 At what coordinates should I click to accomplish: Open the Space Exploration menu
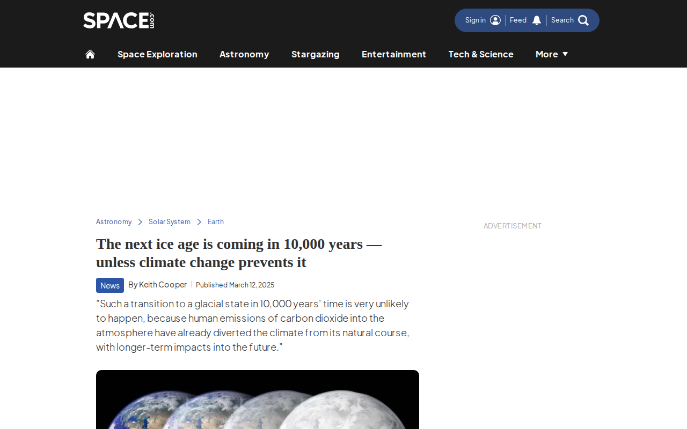coord(157,54)
